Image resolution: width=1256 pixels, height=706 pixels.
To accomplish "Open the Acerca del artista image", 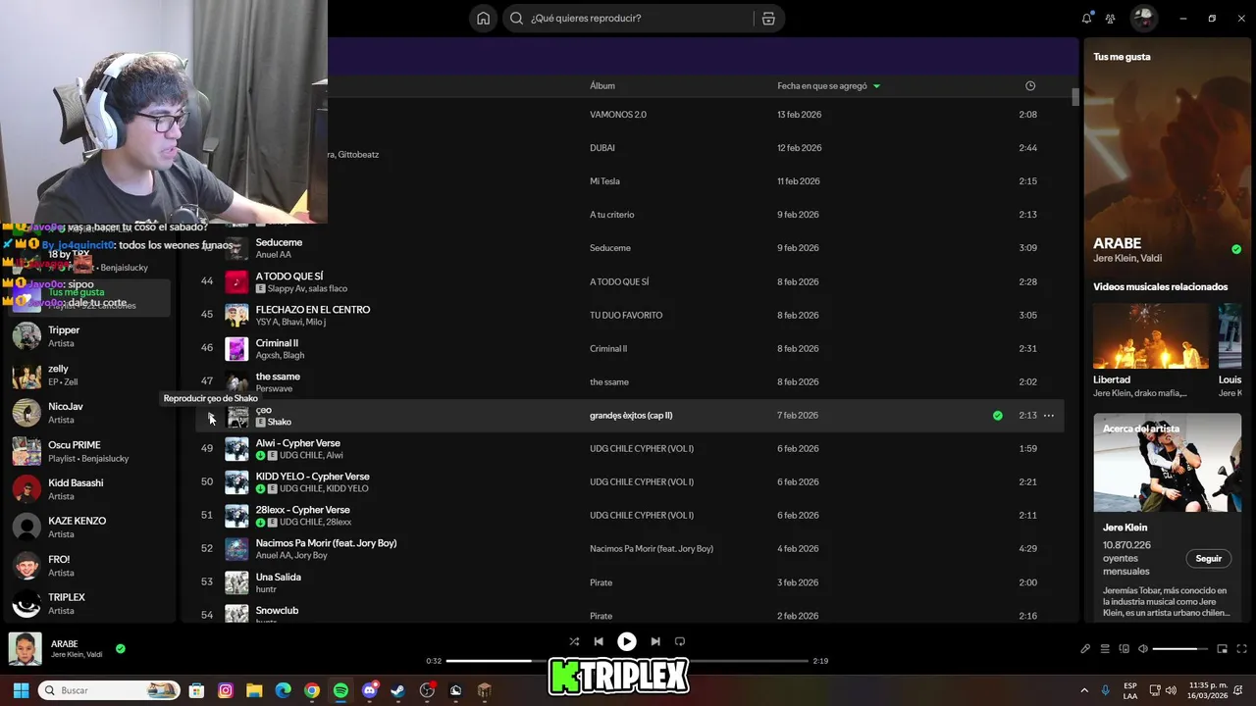I will pyautogui.click(x=1168, y=462).
